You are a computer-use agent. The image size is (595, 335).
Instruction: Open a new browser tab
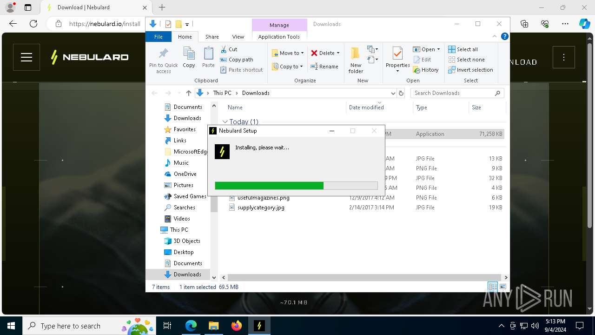(162, 7)
